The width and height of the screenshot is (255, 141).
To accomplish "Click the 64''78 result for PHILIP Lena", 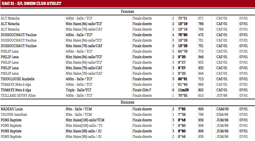I will click(183, 51).
